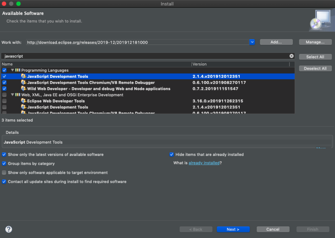Click the Deselect All button

(x=315, y=68)
